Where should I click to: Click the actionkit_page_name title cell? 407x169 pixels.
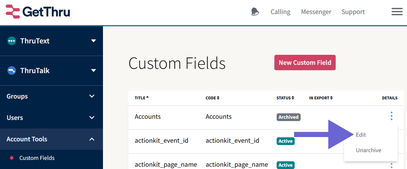[166, 165]
